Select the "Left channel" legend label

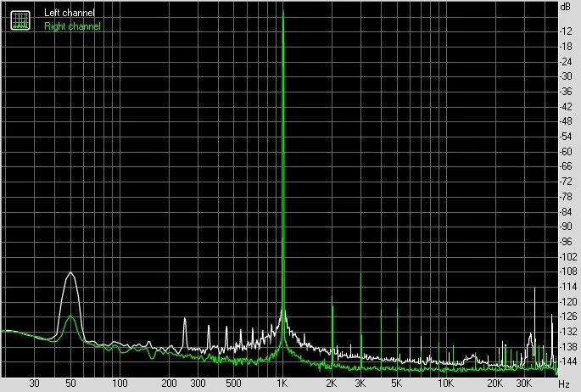point(70,13)
